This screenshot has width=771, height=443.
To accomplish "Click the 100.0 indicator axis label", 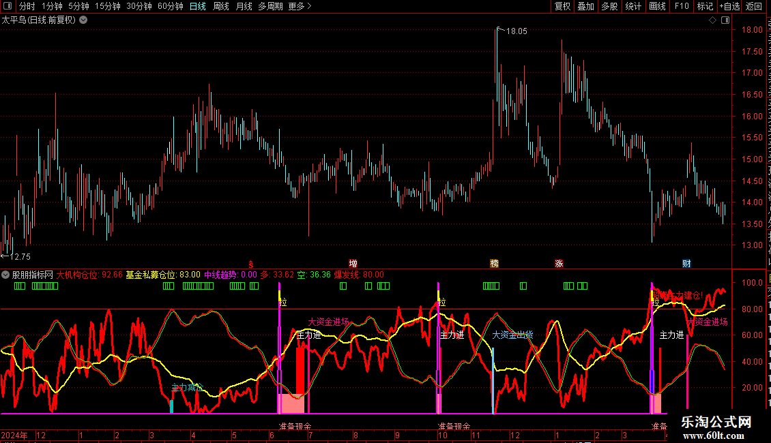I will (x=753, y=282).
